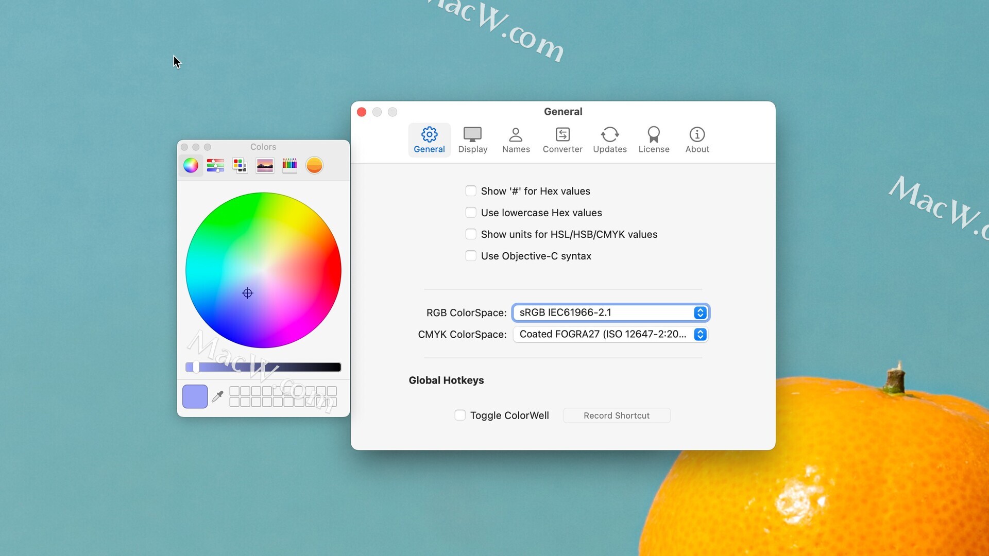Pick a color on the color wheel
989x556 pixels.
pos(263,270)
